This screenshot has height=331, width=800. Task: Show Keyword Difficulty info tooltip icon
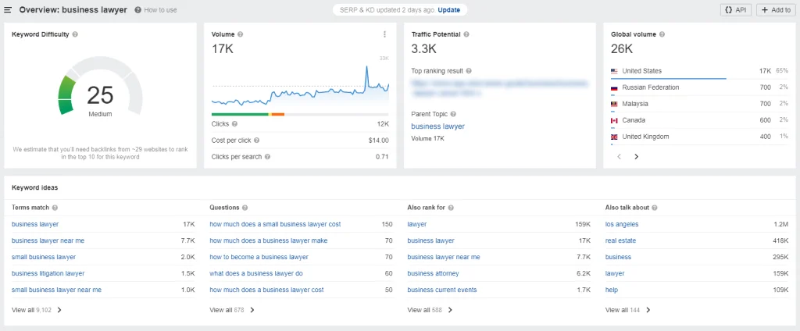point(75,34)
